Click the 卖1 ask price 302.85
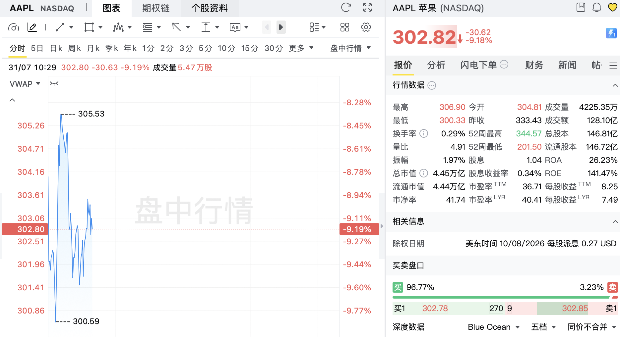 click(575, 309)
